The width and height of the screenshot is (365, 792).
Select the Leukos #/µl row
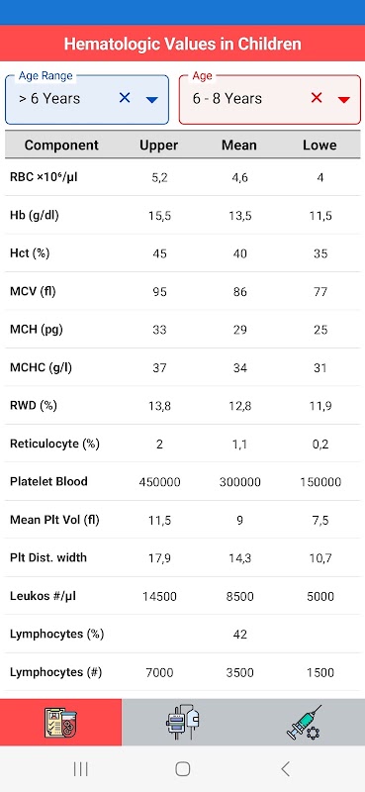(x=182, y=596)
